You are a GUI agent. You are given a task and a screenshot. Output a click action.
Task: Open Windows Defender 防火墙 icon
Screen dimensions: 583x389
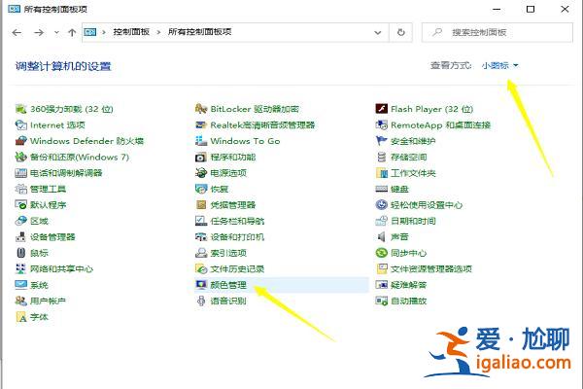(x=20, y=141)
